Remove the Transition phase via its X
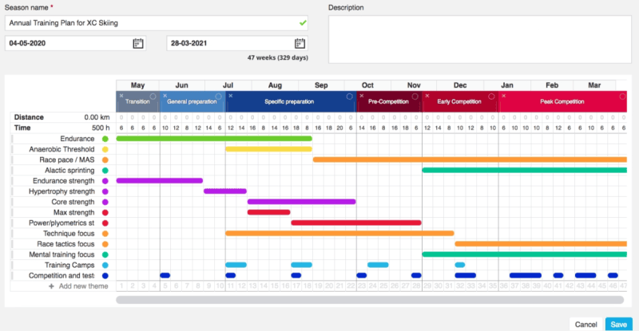Viewport: 639px width, 331px height. tap(121, 96)
